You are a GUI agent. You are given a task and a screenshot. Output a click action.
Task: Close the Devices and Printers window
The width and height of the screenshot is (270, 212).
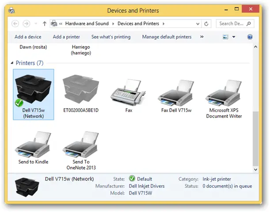[251, 9]
